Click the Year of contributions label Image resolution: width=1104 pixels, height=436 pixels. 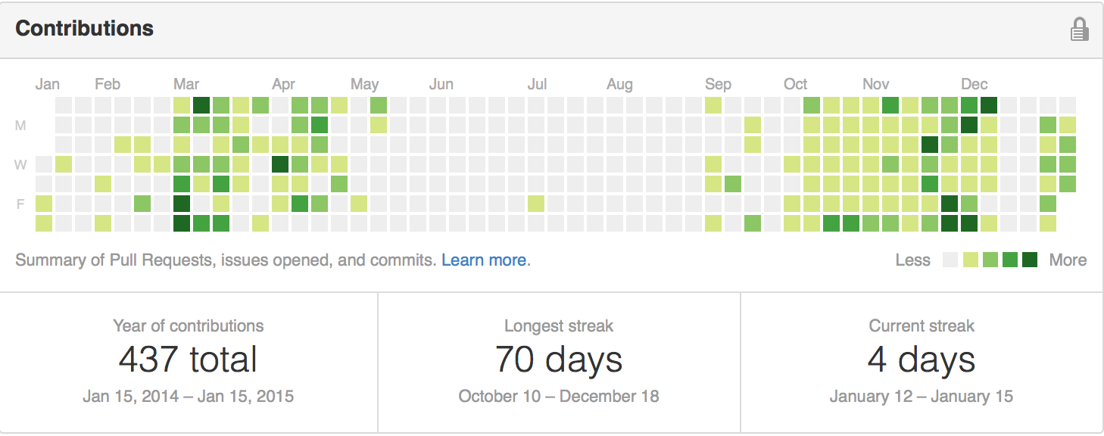click(189, 326)
